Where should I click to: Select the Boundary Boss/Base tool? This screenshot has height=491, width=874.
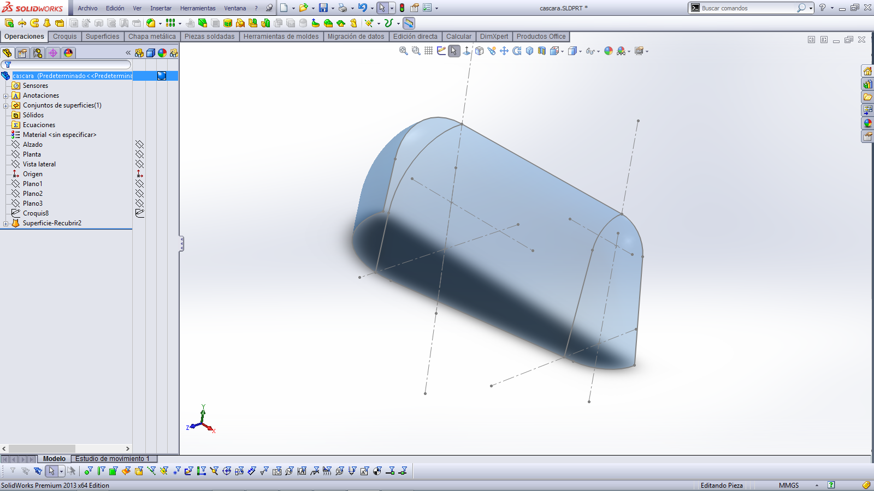click(x=60, y=23)
